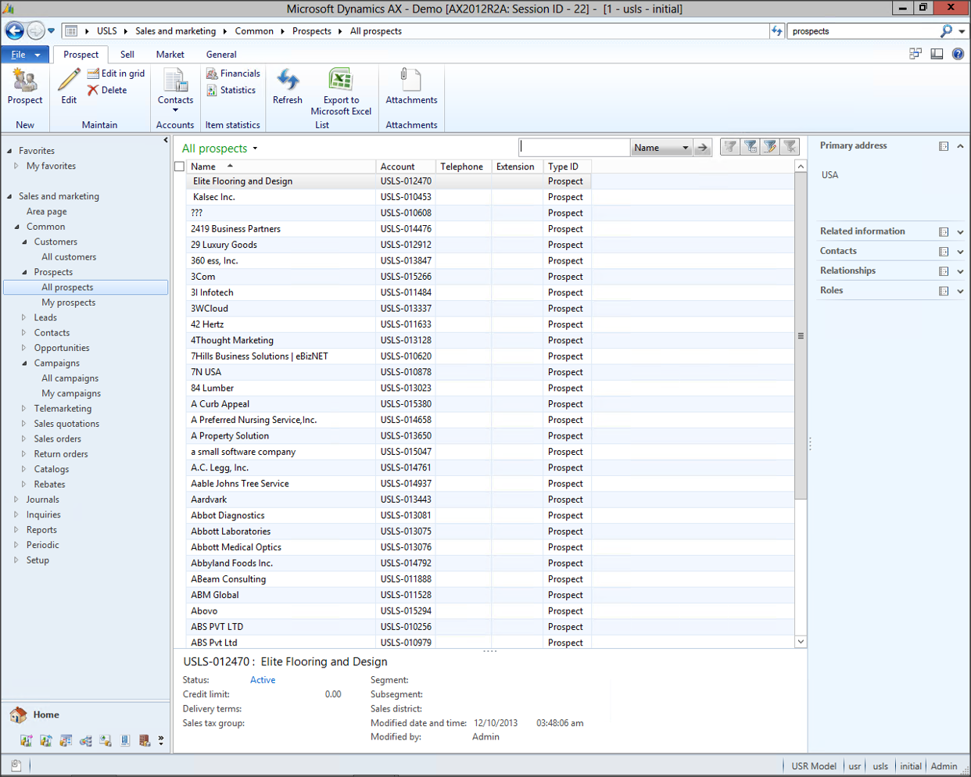The width and height of the screenshot is (971, 777).
Task: Open Financials from Item statistics group
Action: coord(233,73)
